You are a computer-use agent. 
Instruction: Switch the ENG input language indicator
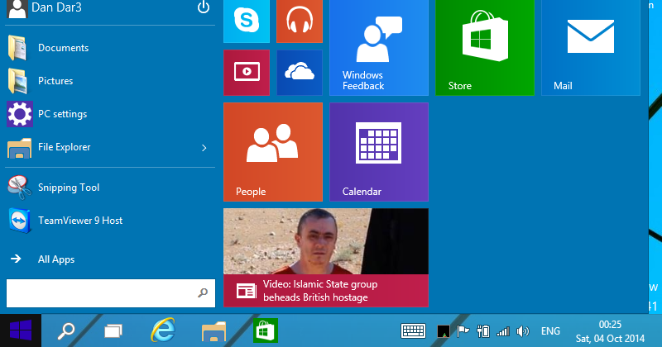click(x=550, y=331)
